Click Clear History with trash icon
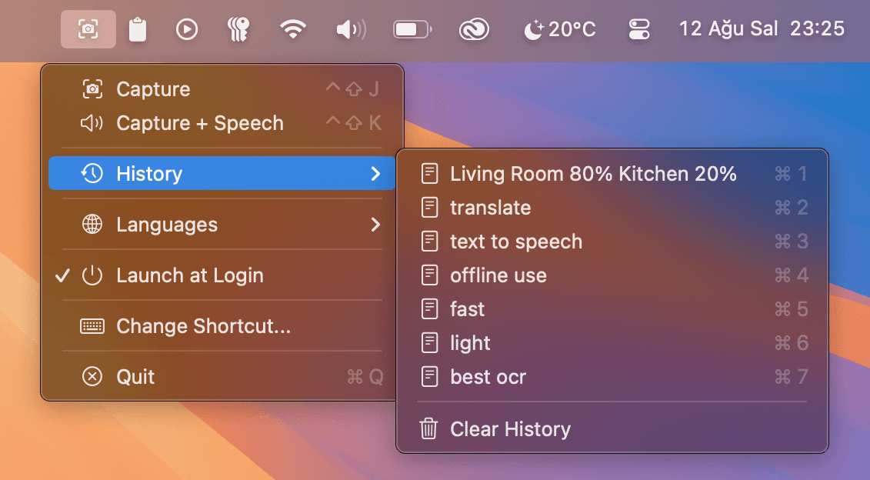 (509, 429)
